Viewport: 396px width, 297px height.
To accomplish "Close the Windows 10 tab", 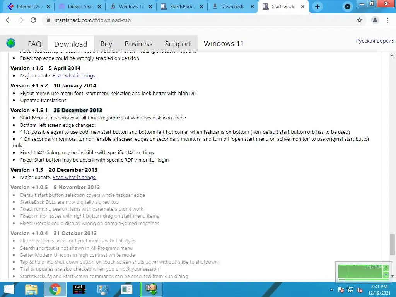I will (150, 7).
